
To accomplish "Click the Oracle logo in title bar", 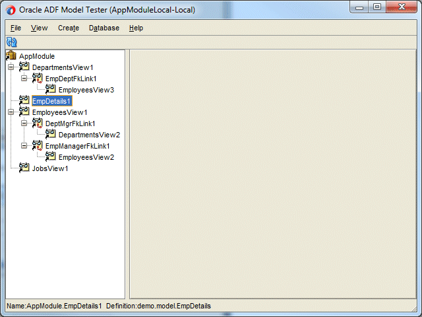I will point(11,11).
